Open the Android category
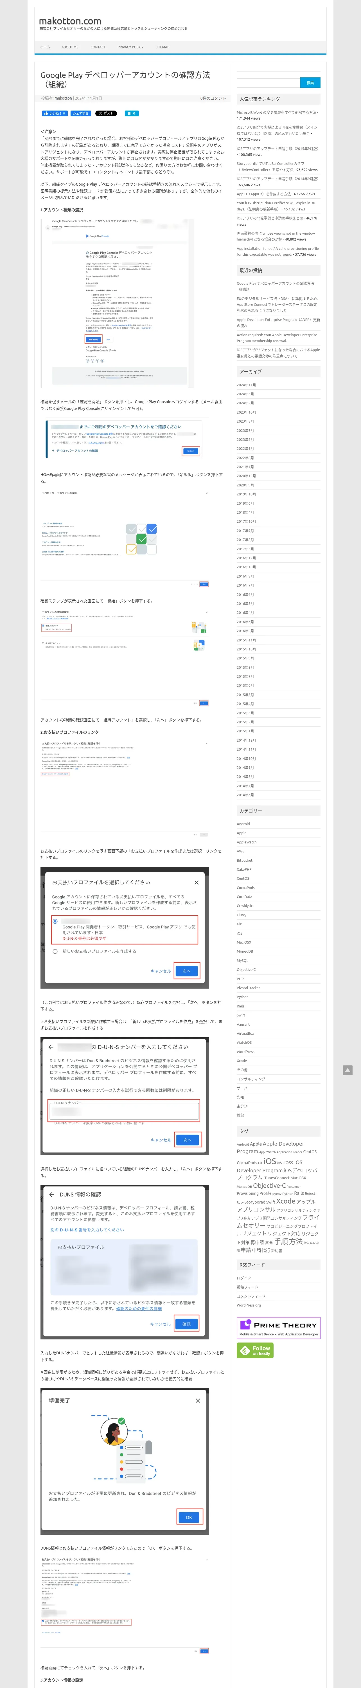This screenshot has width=361, height=1688. click(243, 824)
